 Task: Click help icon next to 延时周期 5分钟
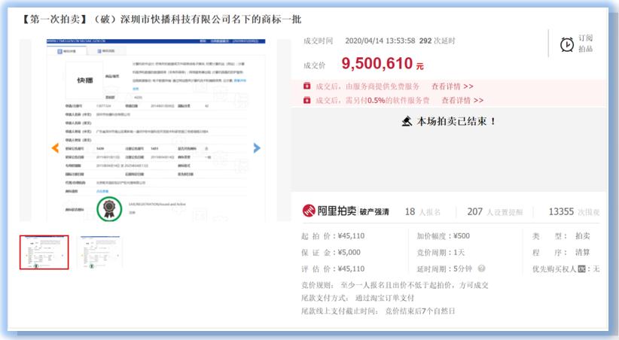point(481,269)
